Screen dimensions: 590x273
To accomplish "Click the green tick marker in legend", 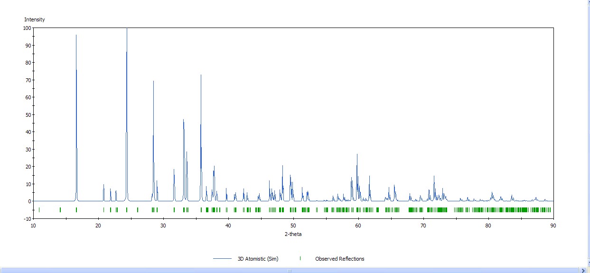I will [x=300, y=258].
